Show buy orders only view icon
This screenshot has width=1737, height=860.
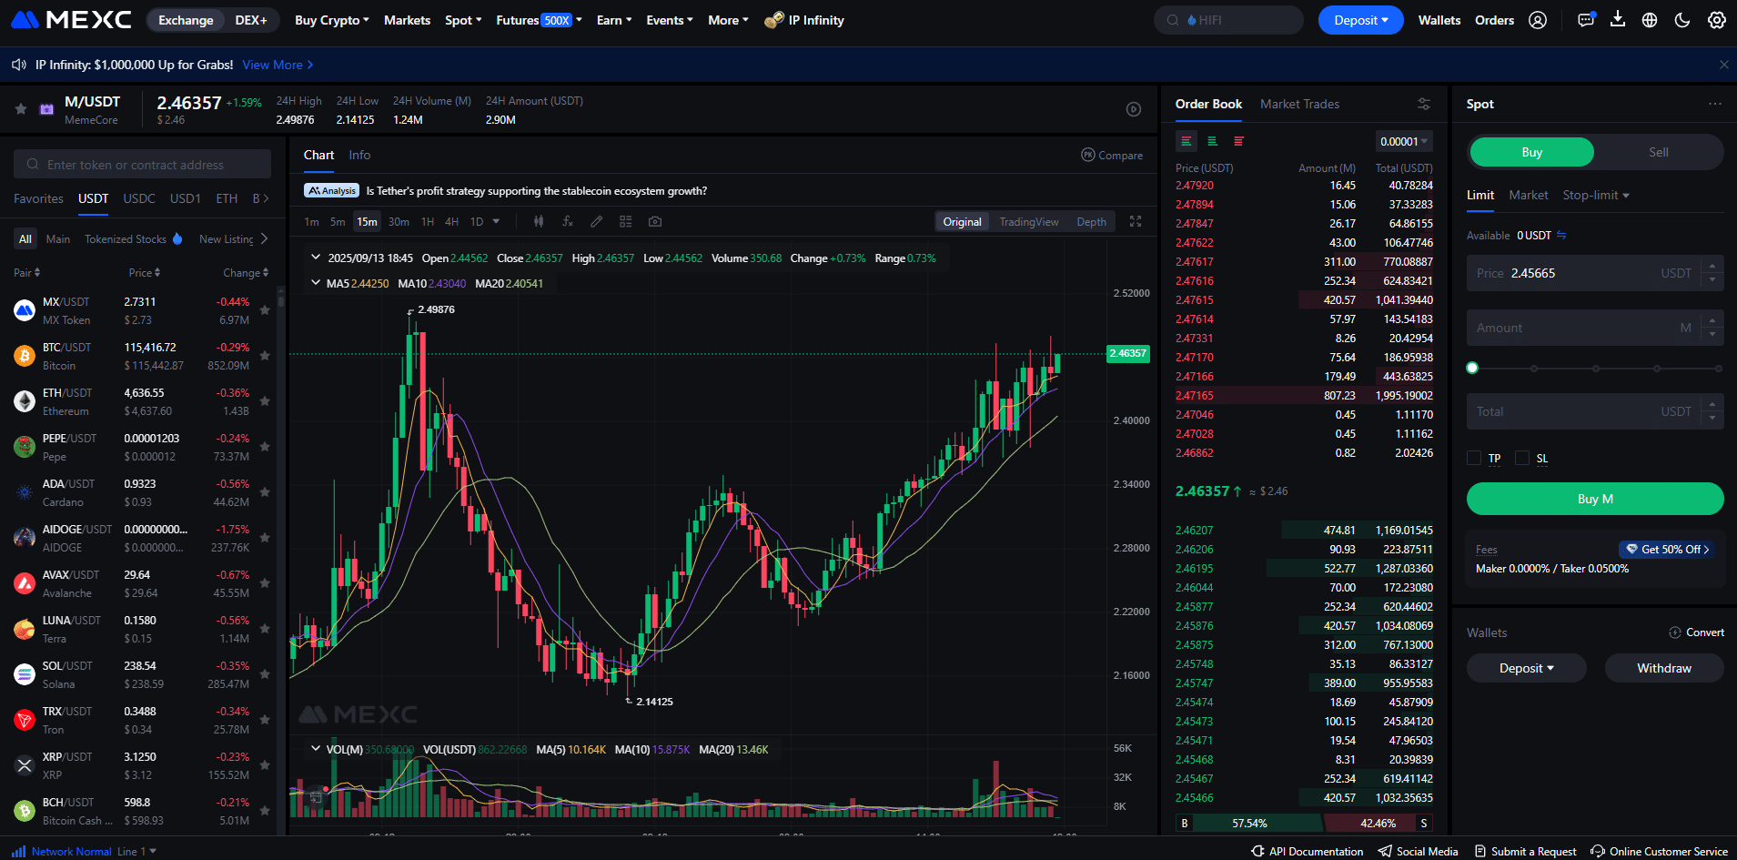[x=1213, y=141]
